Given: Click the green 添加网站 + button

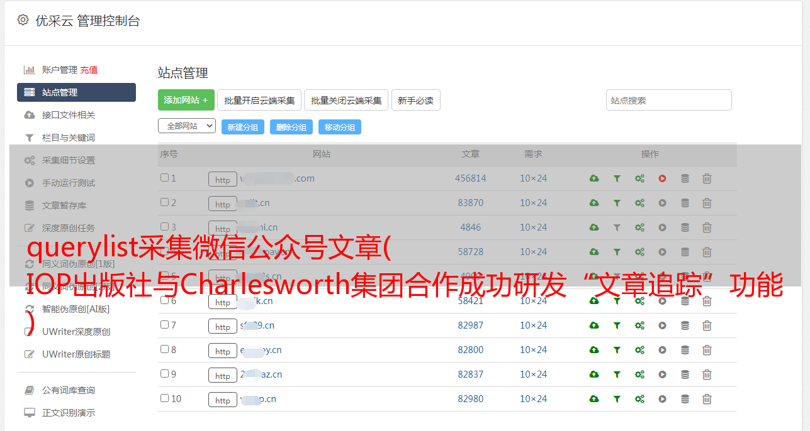Looking at the screenshot, I should 186,100.
